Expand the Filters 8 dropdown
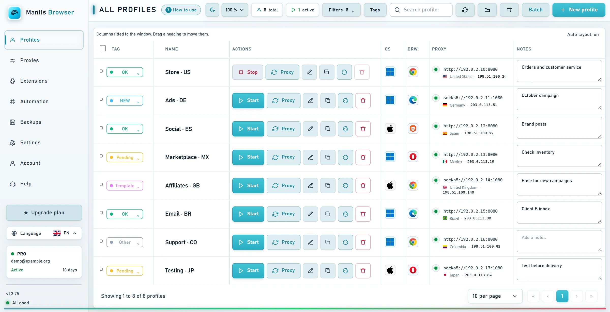This screenshot has height=312, width=610. click(x=341, y=10)
